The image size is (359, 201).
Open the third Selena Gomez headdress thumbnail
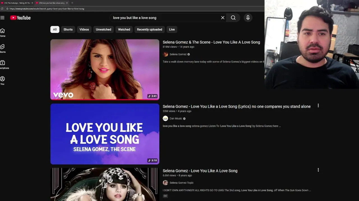(105, 184)
